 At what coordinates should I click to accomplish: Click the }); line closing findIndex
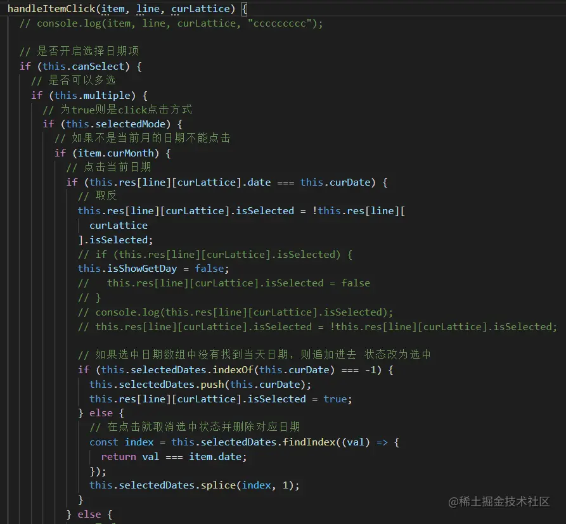point(98,471)
